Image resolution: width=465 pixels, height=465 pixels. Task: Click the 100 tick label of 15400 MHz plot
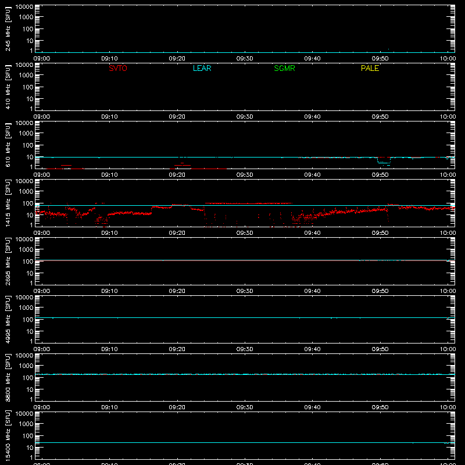28,436
